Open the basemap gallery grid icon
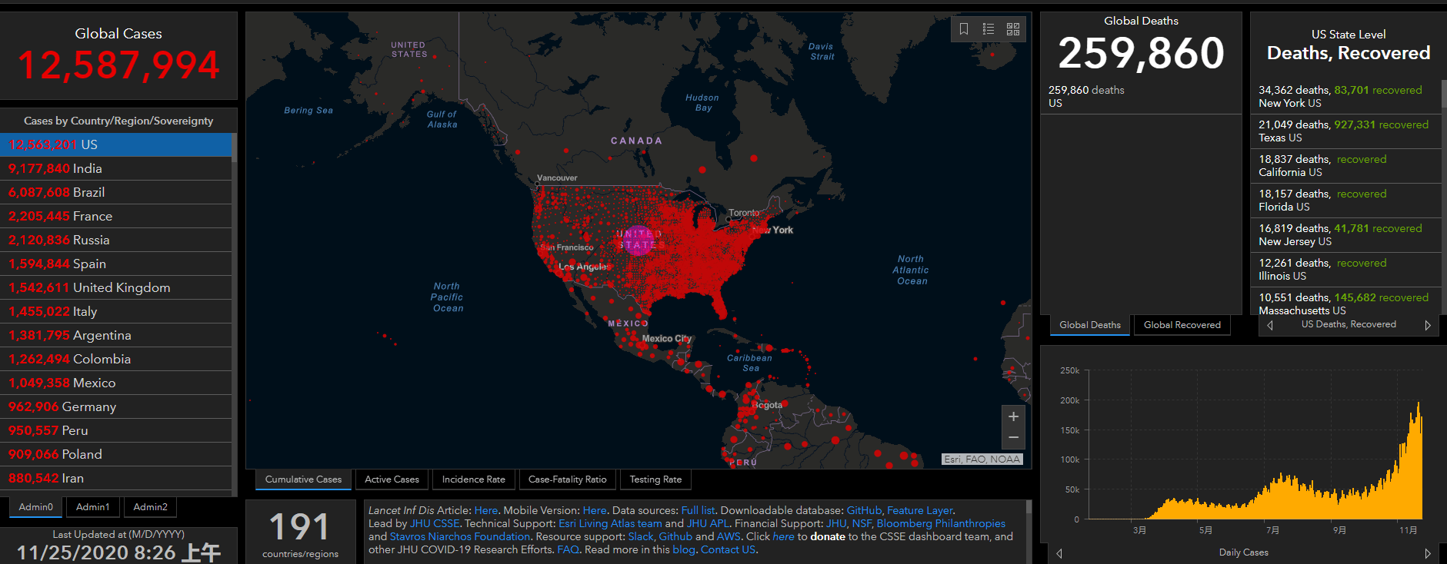The width and height of the screenshot is (1447, 564). [1013, 29]
